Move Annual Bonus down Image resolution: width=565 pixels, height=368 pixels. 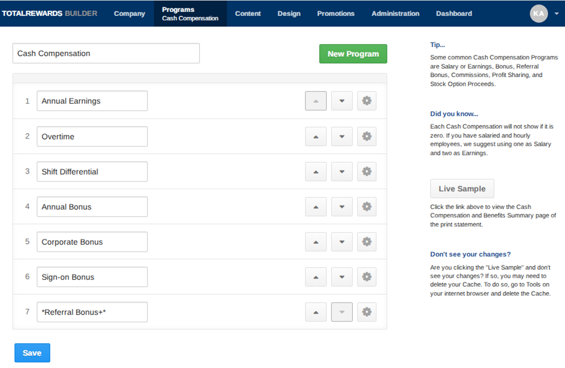pos(342,207)
